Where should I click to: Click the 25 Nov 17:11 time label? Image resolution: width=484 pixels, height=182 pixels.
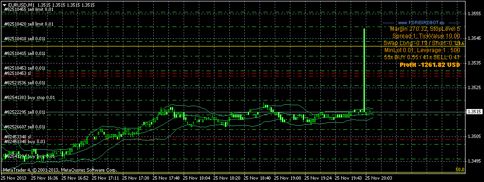(105, 178)
